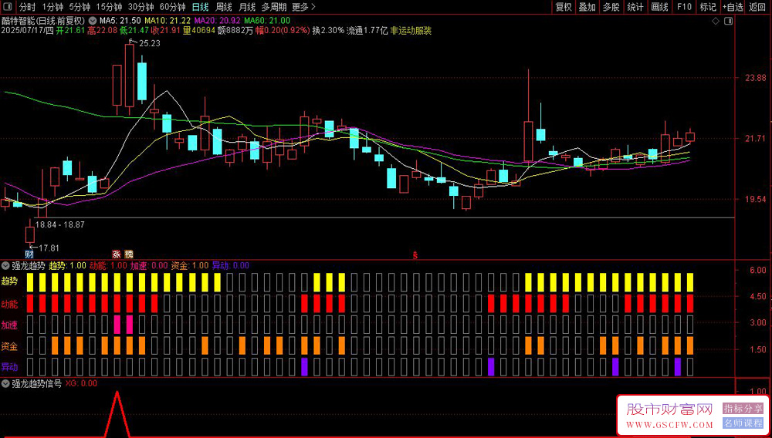Switch to 5分钟 period

[80, 7]
